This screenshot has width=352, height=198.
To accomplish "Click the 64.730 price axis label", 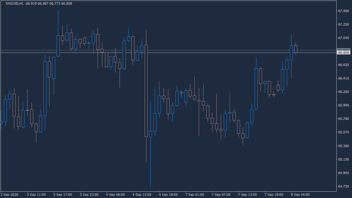I will tap(343, 186).
